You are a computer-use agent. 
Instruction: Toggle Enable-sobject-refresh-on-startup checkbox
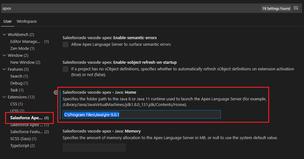65,69
